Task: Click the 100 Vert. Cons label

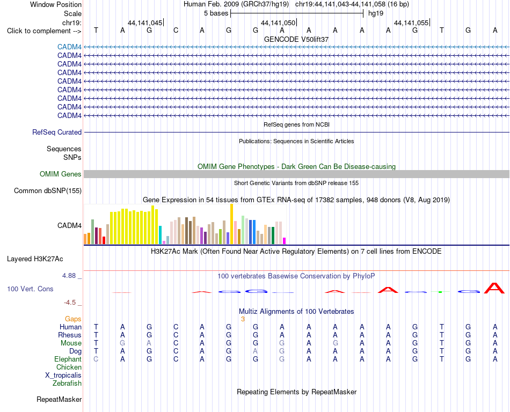Action: click(x=30, y=289)
